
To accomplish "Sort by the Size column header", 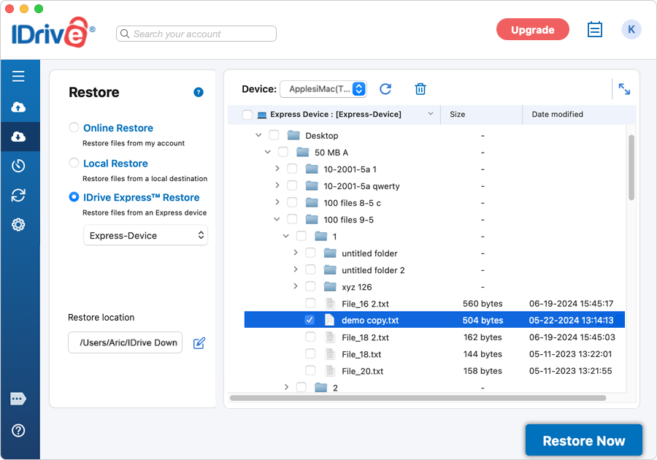I will click(482, 115).
